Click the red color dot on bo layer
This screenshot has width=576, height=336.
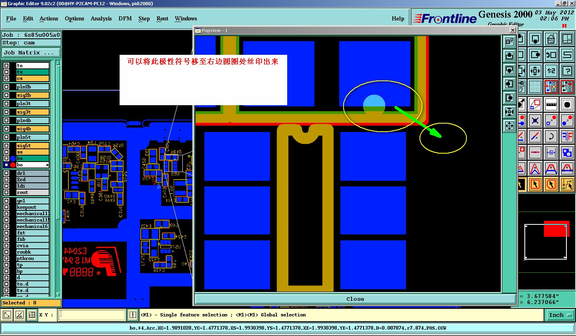(13, 165)
